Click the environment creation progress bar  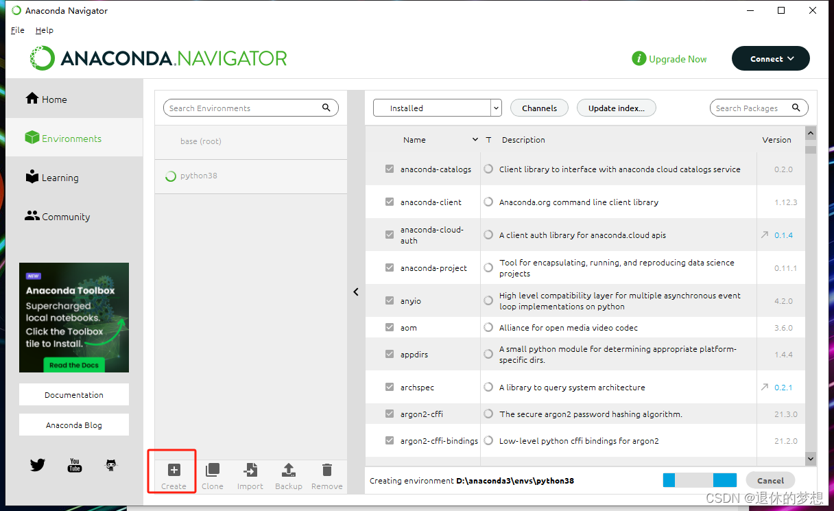[x=700, y=480]
